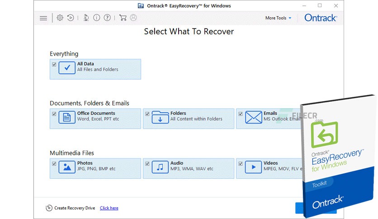Maximize the EasyRecovery window

pyautogui.click(x=320, y=5)
